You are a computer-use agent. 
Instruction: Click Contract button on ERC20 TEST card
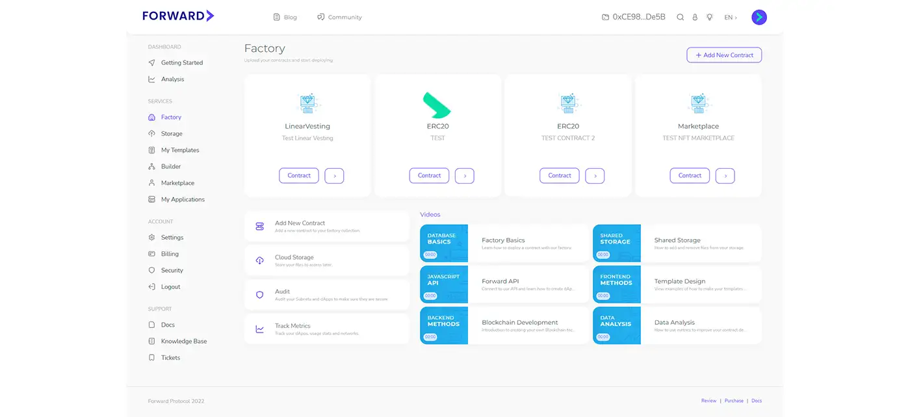coord(429,175)
